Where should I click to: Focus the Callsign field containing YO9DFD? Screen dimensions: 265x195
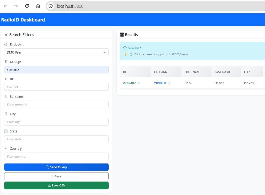coord(56,70)
